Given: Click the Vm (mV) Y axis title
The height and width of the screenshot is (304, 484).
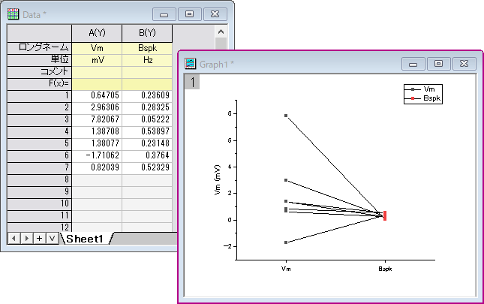Looking at the screenshot, I should (x=218, y=180).
